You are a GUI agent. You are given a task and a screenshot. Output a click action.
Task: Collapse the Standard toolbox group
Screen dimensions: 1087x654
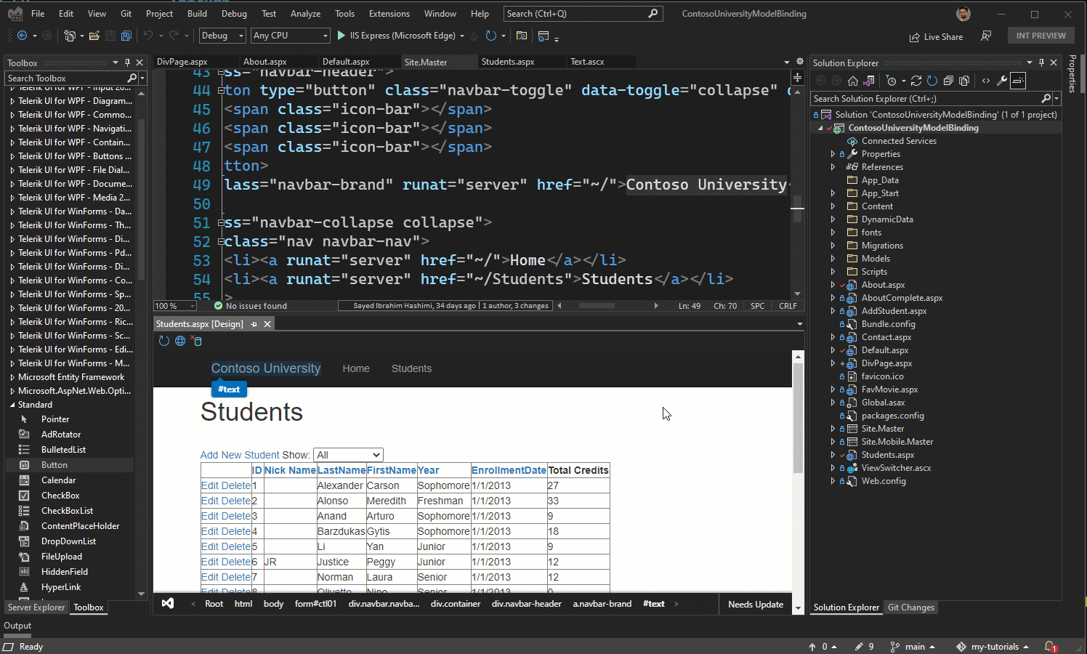click(x=12, y=405)
